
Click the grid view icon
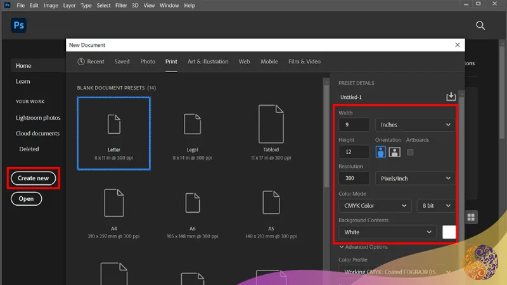pyautogui.click(x=471, y=217)
